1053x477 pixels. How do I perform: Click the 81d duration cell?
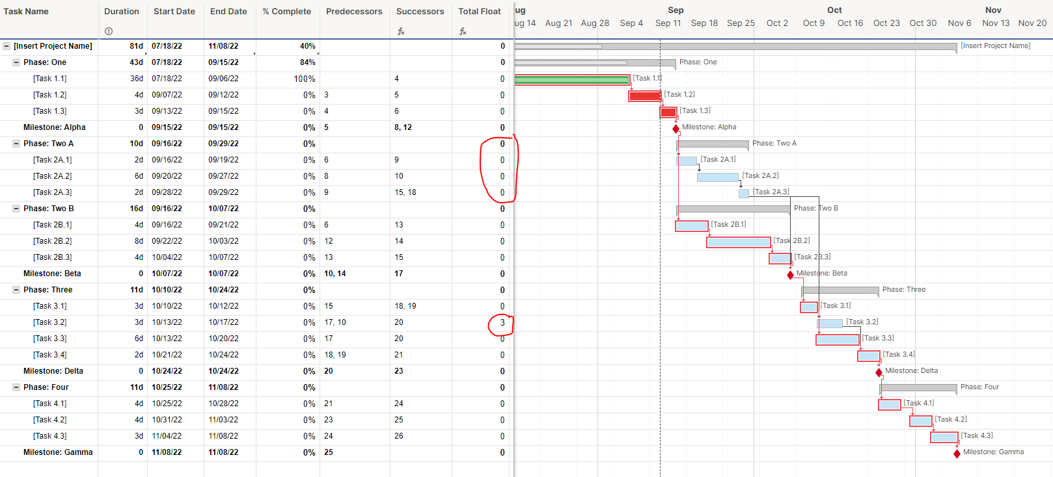(136, 46)
